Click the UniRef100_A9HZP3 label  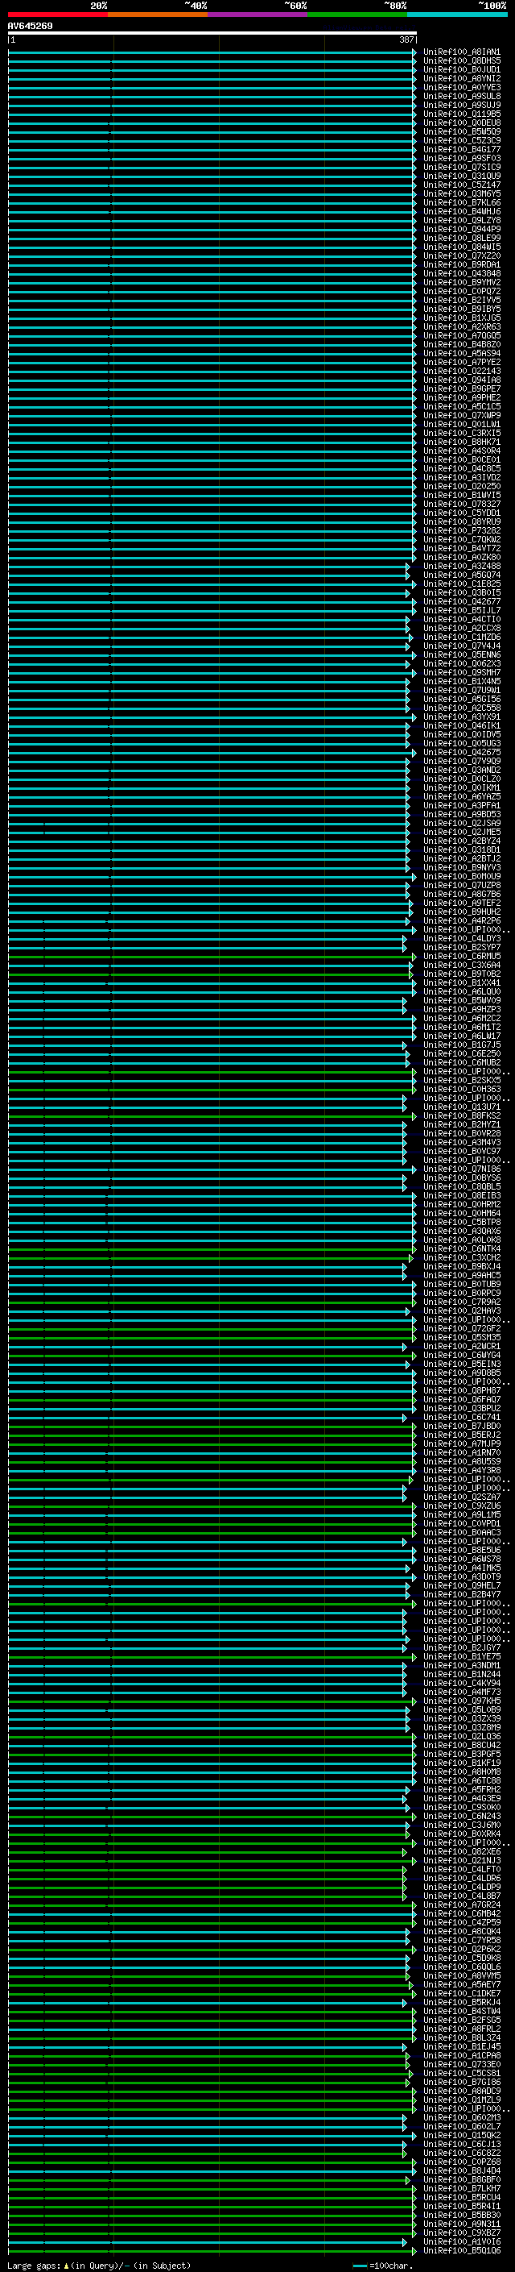pyautogui.click(x=461, y=1009)
